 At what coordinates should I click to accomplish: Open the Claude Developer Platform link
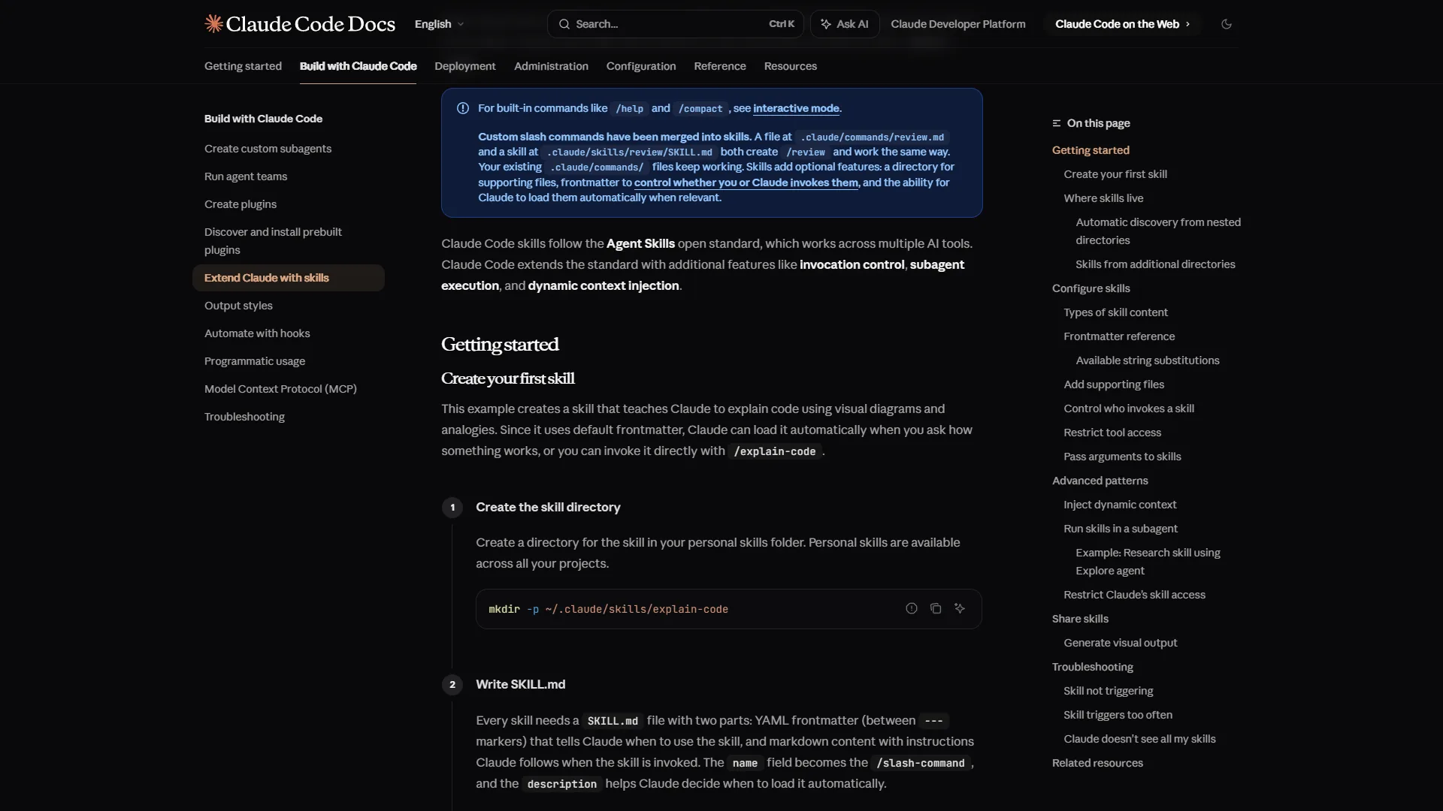958,24
